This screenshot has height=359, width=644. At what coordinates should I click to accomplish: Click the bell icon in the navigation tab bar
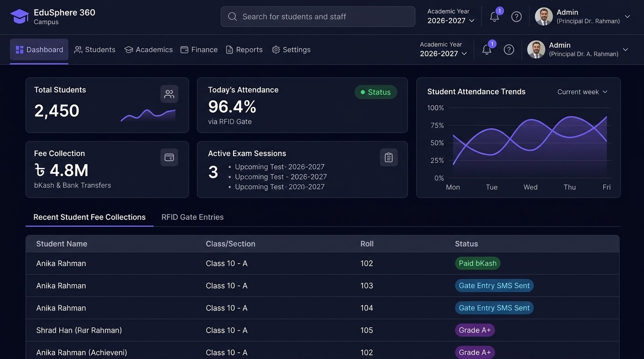487,50
